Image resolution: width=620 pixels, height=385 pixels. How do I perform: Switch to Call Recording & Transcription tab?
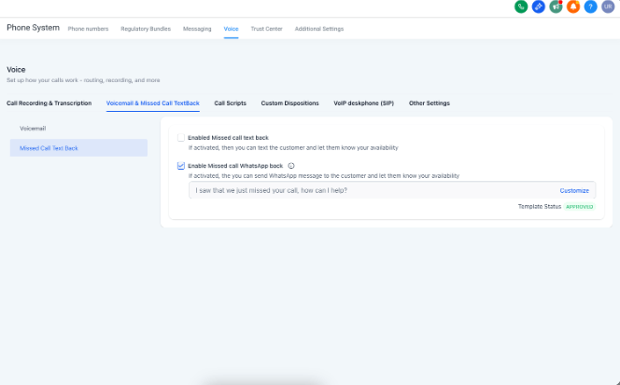coord(49,103)
